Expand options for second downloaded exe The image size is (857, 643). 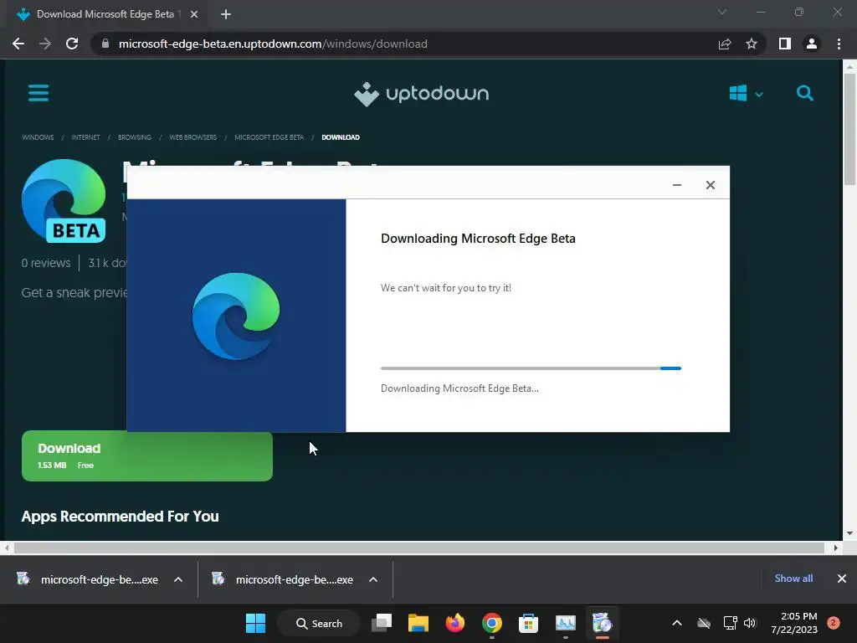click(373, 579)
